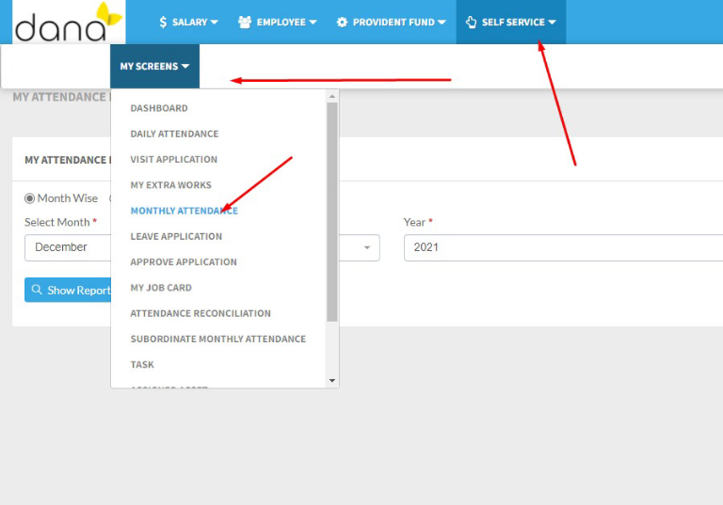Open the Employee menu
Screen dimensions: 723x505
[x=277, y=23]
